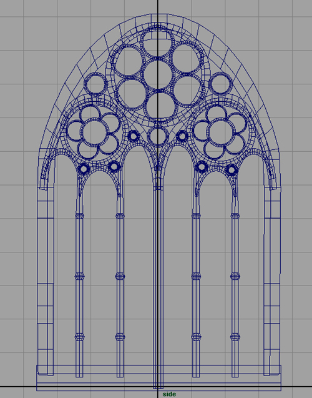
Task: Pick the right outer jamb column
Action: click(272, 281)
